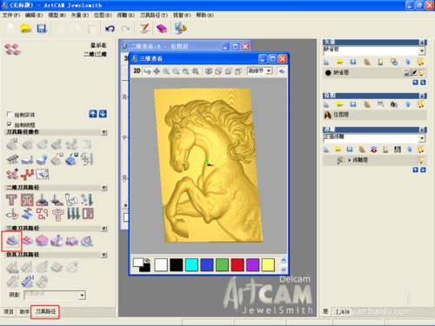Select the pan tool in 3D view toolbar
Screen dimensions: 435x326
point(157,71)
